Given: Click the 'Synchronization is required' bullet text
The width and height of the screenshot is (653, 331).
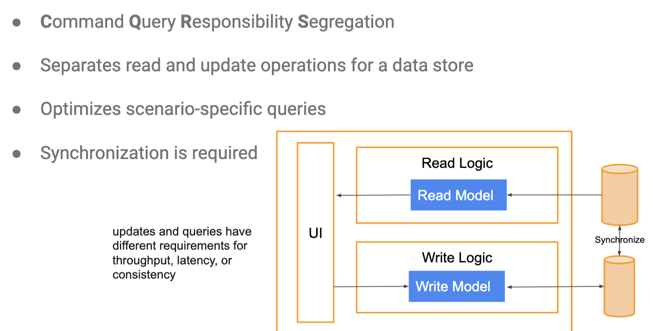Looking at the screenshot, I should coord(149,153).
